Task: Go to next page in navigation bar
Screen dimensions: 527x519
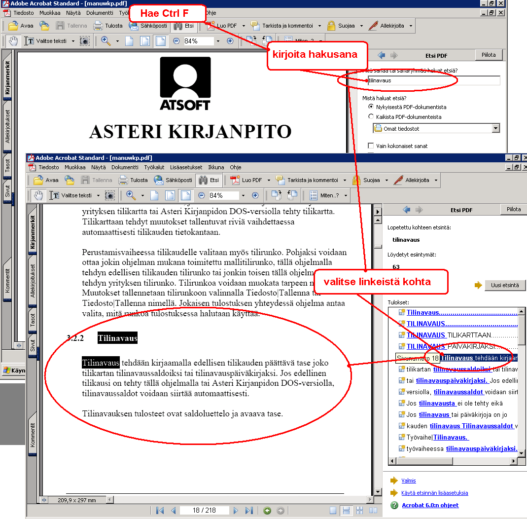Action: (236, 510)
